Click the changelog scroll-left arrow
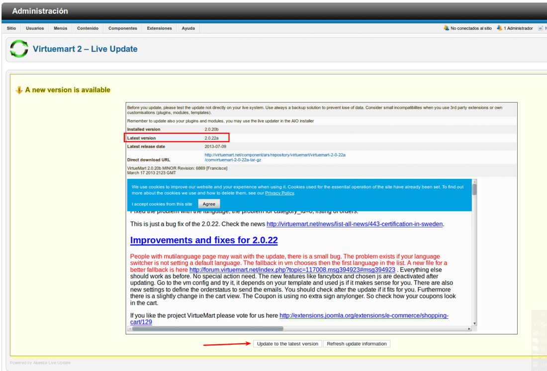Screen dimensions: 547x371 [130, 328]
